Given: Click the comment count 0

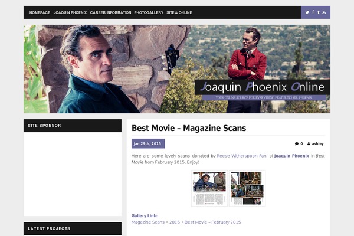Looking at the screenshot, I should coord(301,143).
